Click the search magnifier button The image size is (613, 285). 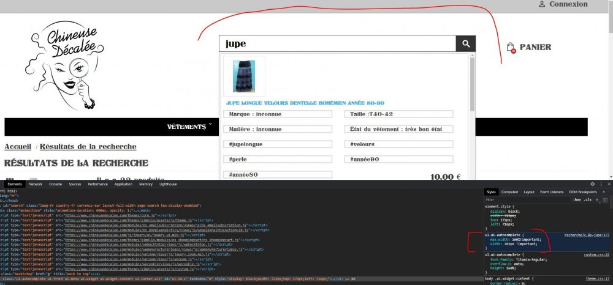tap(466, 43)
